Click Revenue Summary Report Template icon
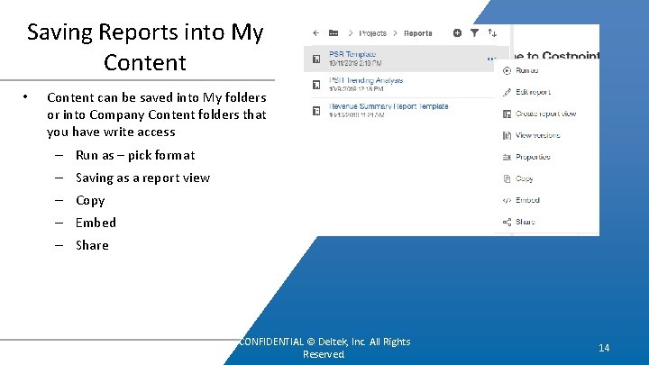The height and width of the screenshot is (365, 649). tap(316, 111)
